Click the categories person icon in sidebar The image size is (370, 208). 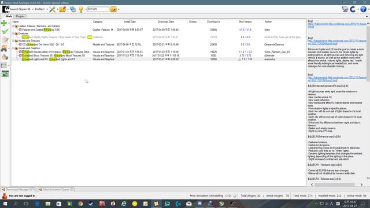click(4, 49)
